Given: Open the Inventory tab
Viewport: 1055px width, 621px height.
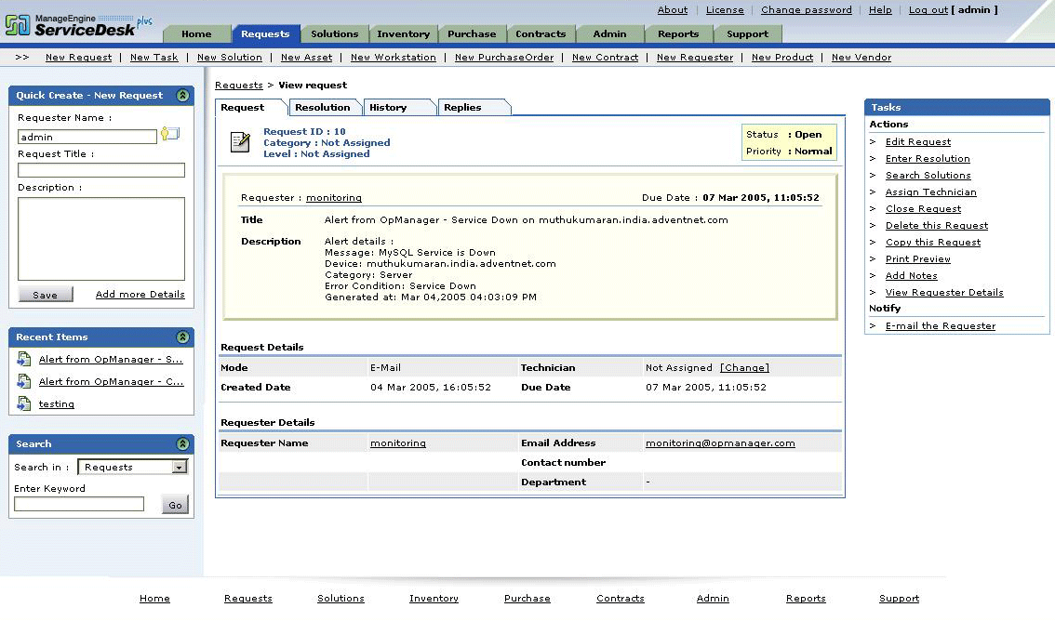Looking at the screenshot, I should pyautogui.click(x=403, y=33).
